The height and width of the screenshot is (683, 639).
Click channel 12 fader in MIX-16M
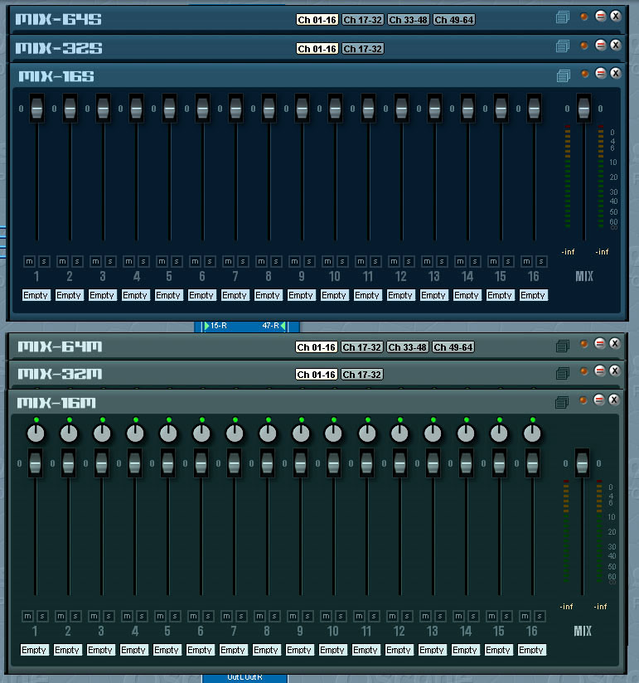click(399, 463)
